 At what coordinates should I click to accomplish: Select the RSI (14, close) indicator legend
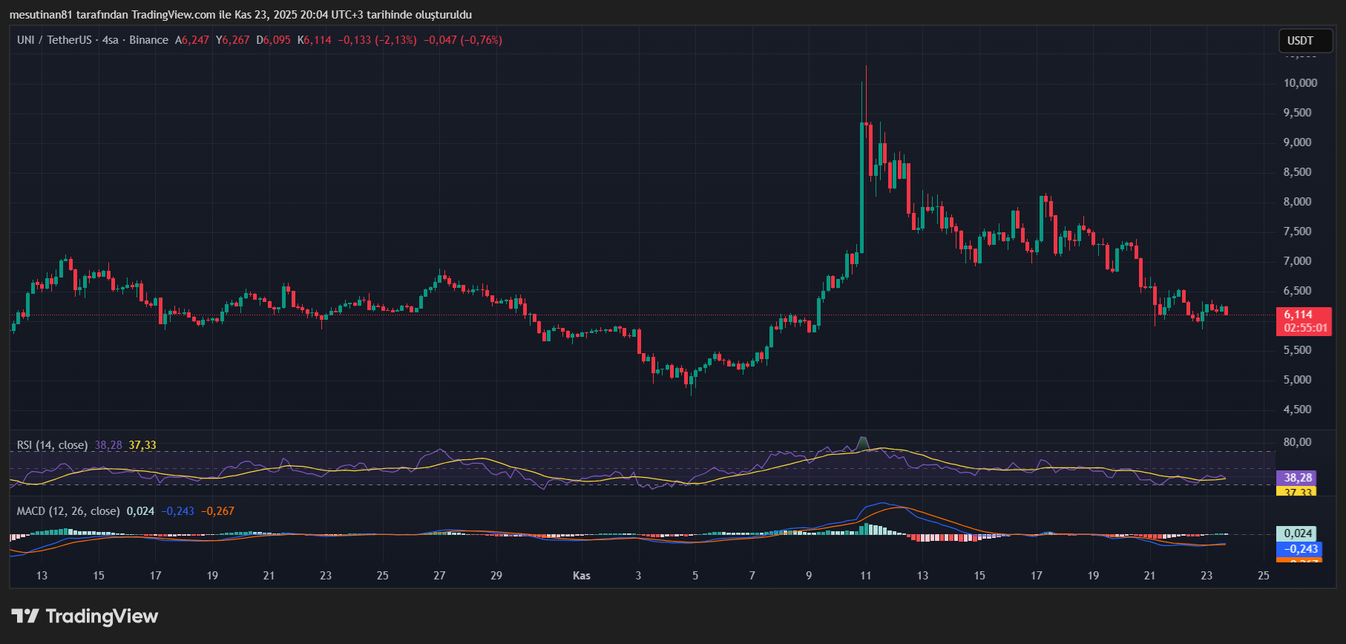click(52, 445)
